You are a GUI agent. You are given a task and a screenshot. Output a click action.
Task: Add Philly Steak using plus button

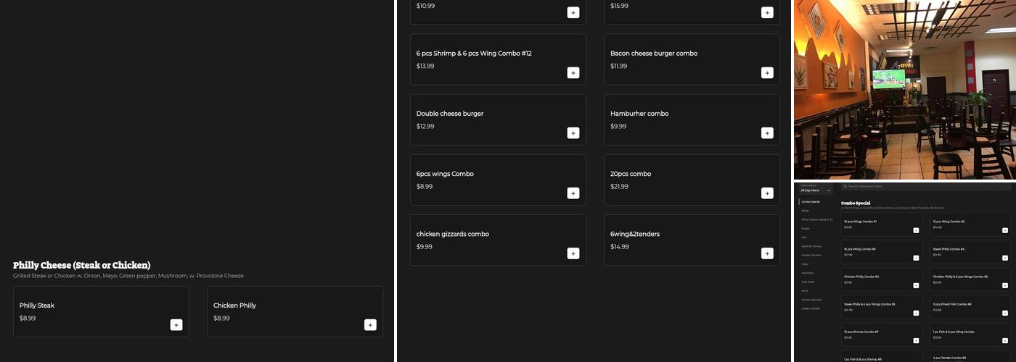tap(176, 325)
